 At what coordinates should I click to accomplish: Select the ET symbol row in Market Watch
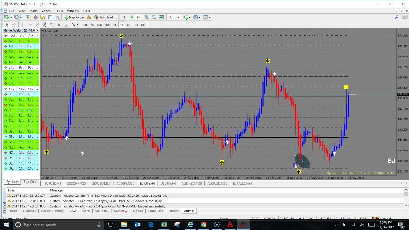21,89
